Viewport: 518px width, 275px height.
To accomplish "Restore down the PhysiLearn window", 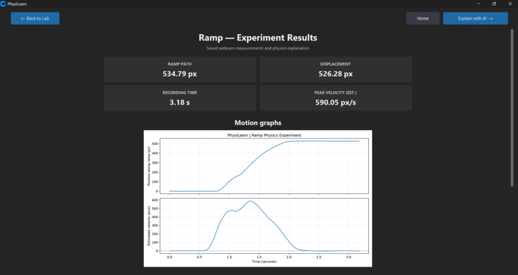I will (x=494, y=4).
